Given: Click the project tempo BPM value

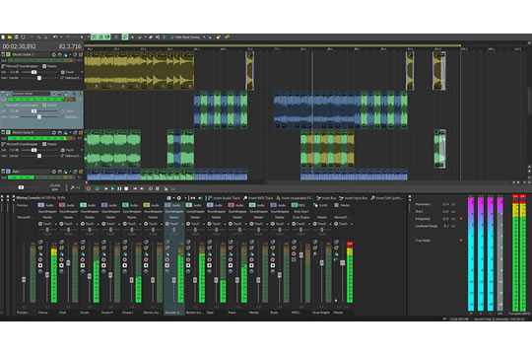Looking at the screenshot, I should pos(54,187).
